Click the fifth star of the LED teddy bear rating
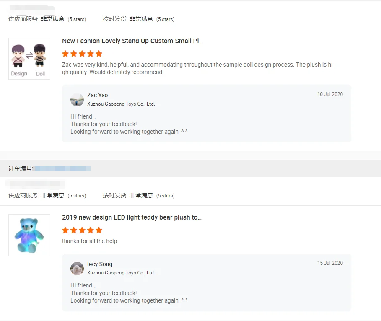This screenshot has height=321, width=381. coord(99,230)
